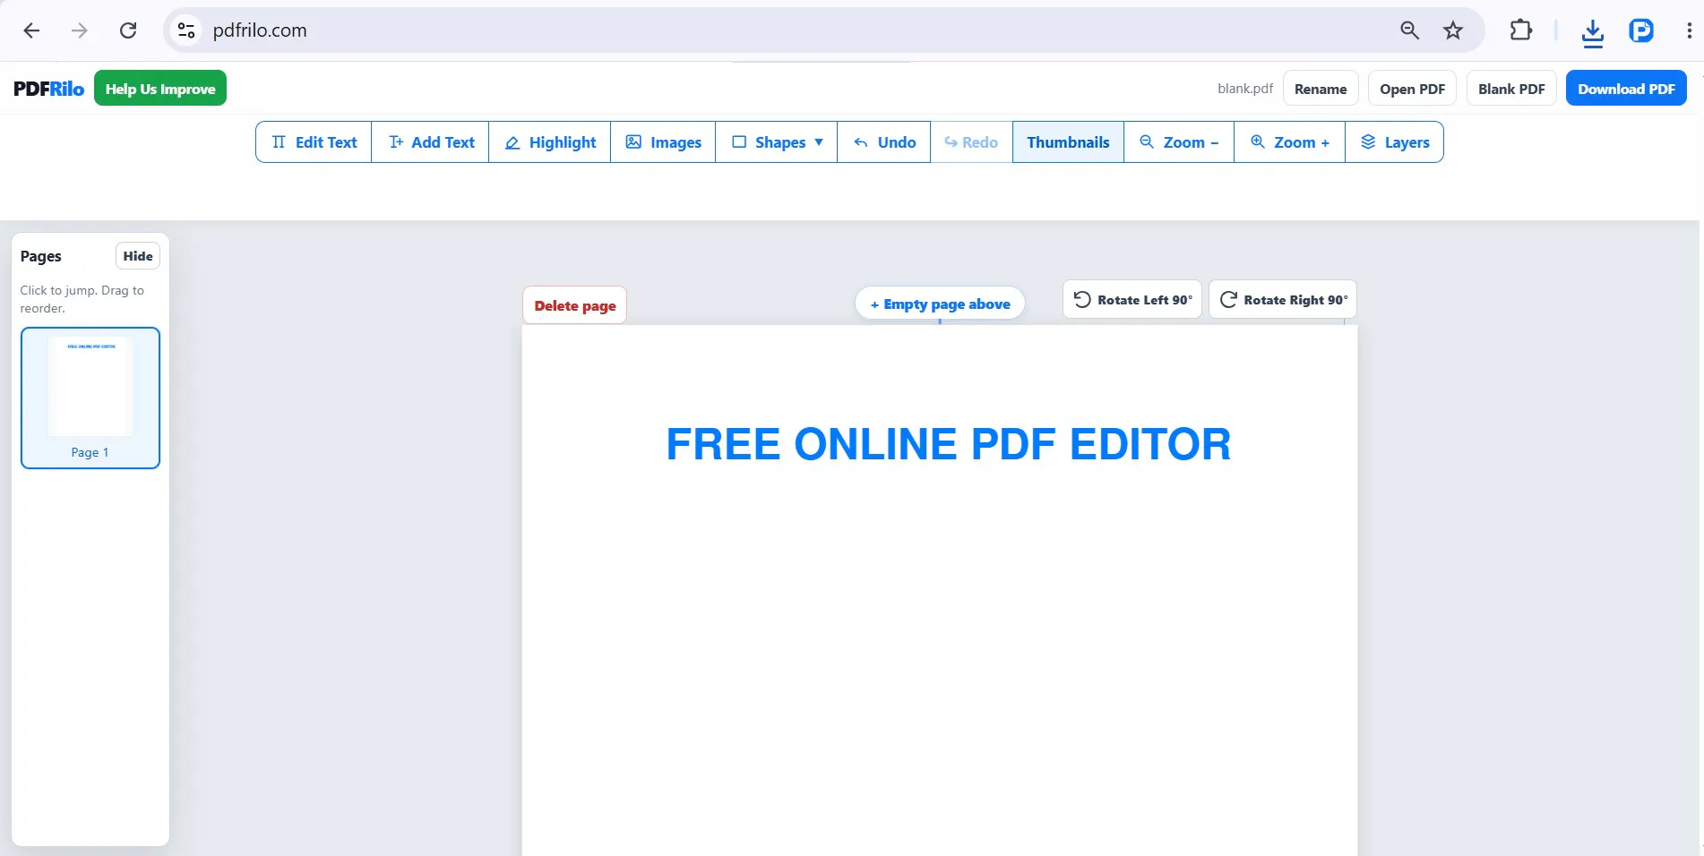Click the magnifier zoom icon in address bar
Screen dimensions: 1704x856
1409,30
